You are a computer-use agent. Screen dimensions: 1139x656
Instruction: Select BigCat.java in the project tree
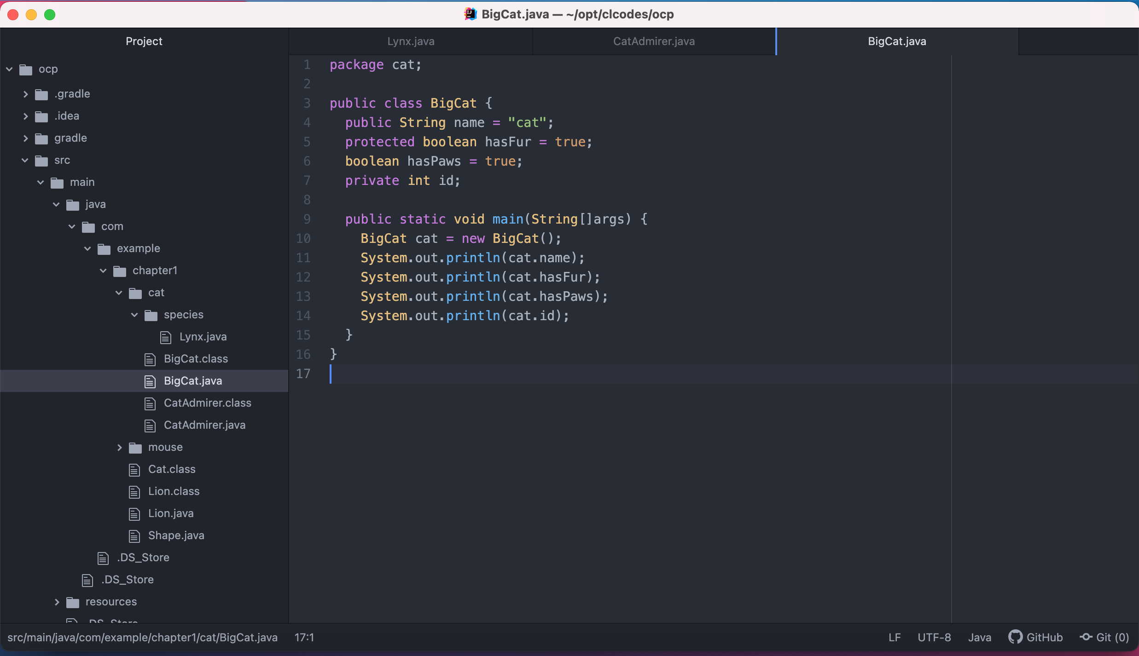tap(193, 381)
